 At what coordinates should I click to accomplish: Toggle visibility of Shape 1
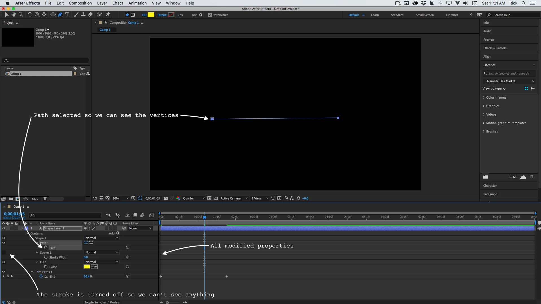point(3,238)
